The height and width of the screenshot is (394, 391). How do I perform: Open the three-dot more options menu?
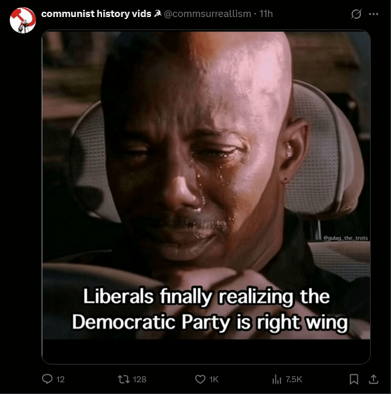click(373, 14)
